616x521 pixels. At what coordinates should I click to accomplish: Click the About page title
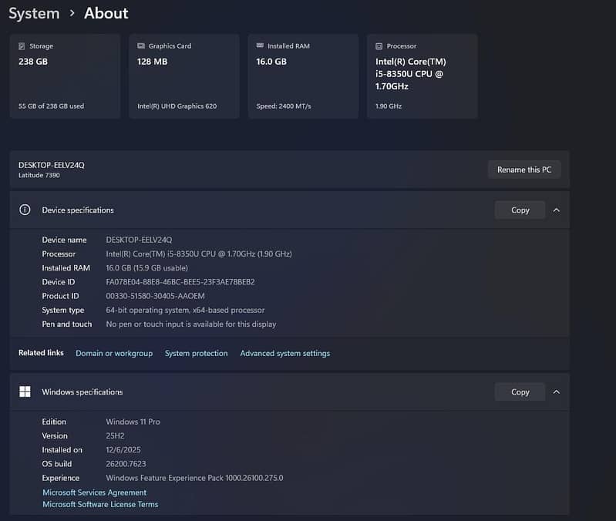click(x=106, y=13)
